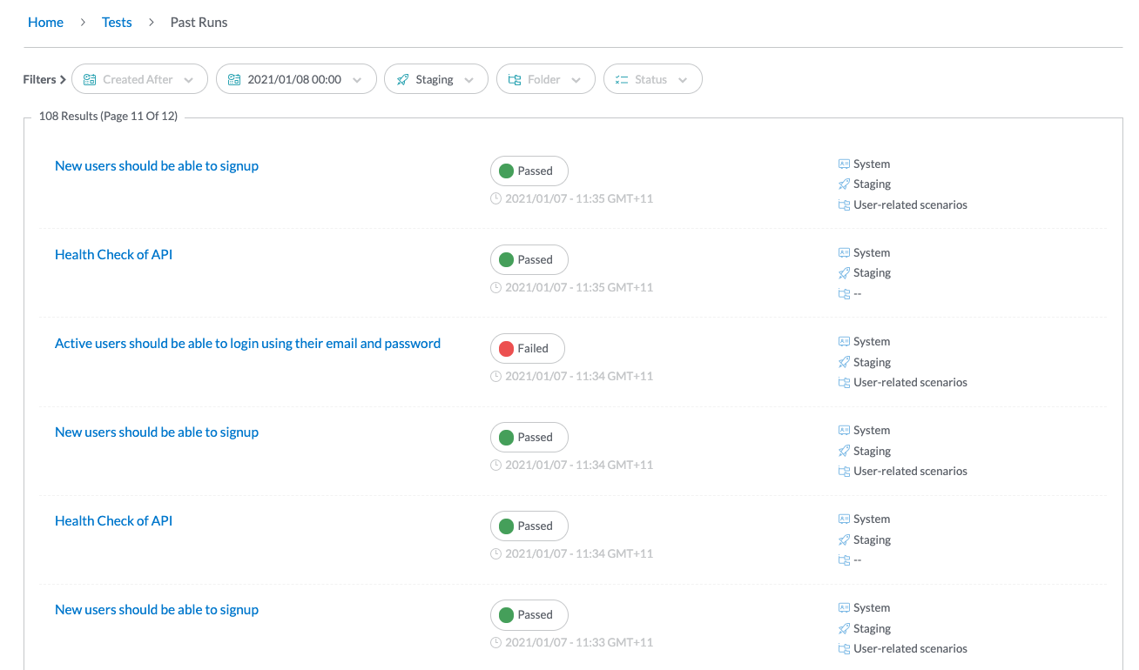Click folder icon in 11:33 signup row

(844, 648)
